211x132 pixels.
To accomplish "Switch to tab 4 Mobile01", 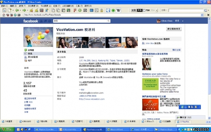I will click(25, 121).
